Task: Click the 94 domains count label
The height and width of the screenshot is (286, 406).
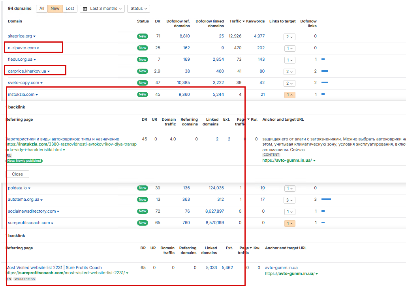Action: 19,9
